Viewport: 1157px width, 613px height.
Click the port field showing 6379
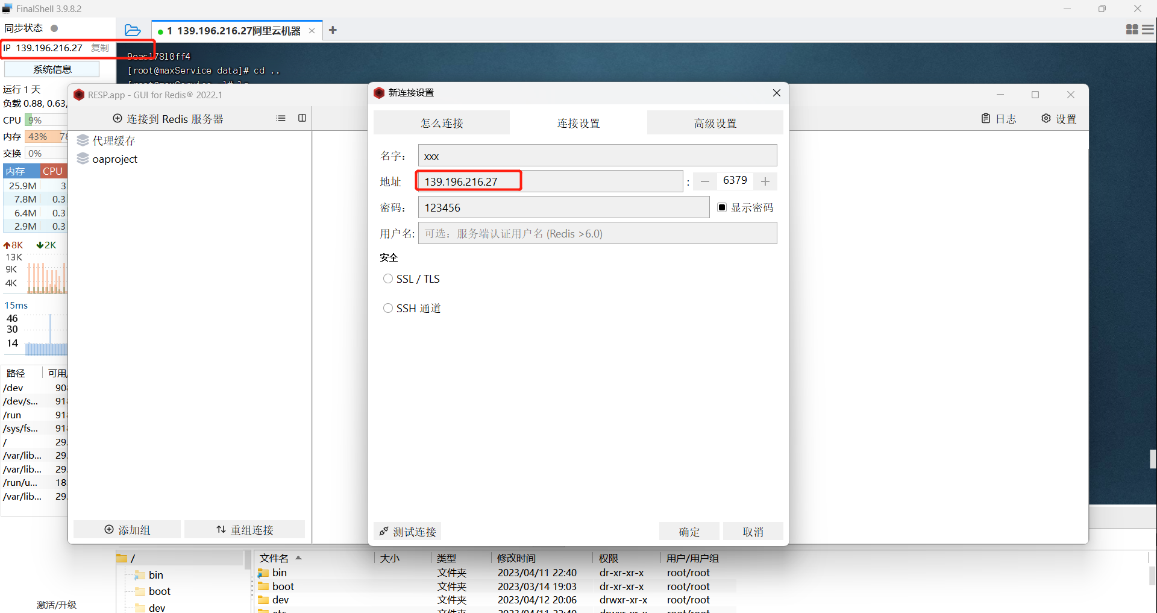pos(735,181)
